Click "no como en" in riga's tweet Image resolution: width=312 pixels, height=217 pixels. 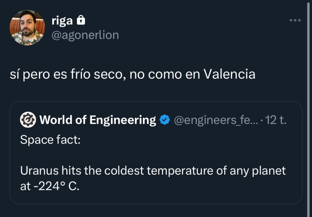point(165,74)
